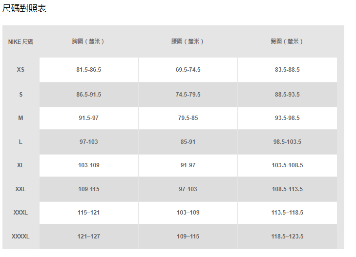Click waist value 79.5-85 cell
The image size is (356, 257).
click(x=188, y=118)
